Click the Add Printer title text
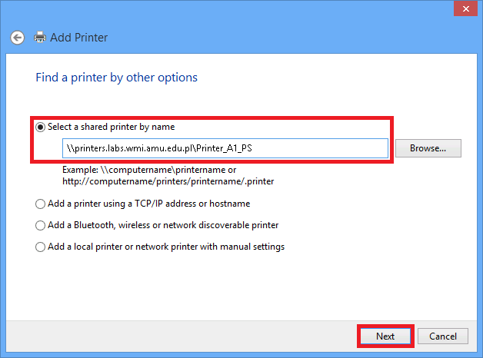The image size is (483, 358). (x=79, y=38)
